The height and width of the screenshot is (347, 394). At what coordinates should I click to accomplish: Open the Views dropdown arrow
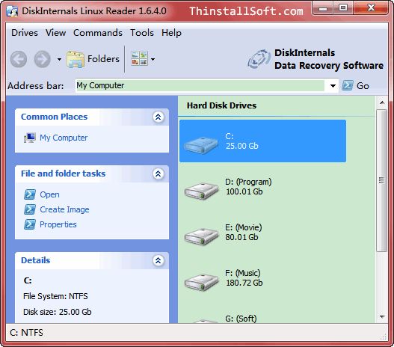pyautogui.click(x=153, y=60)
